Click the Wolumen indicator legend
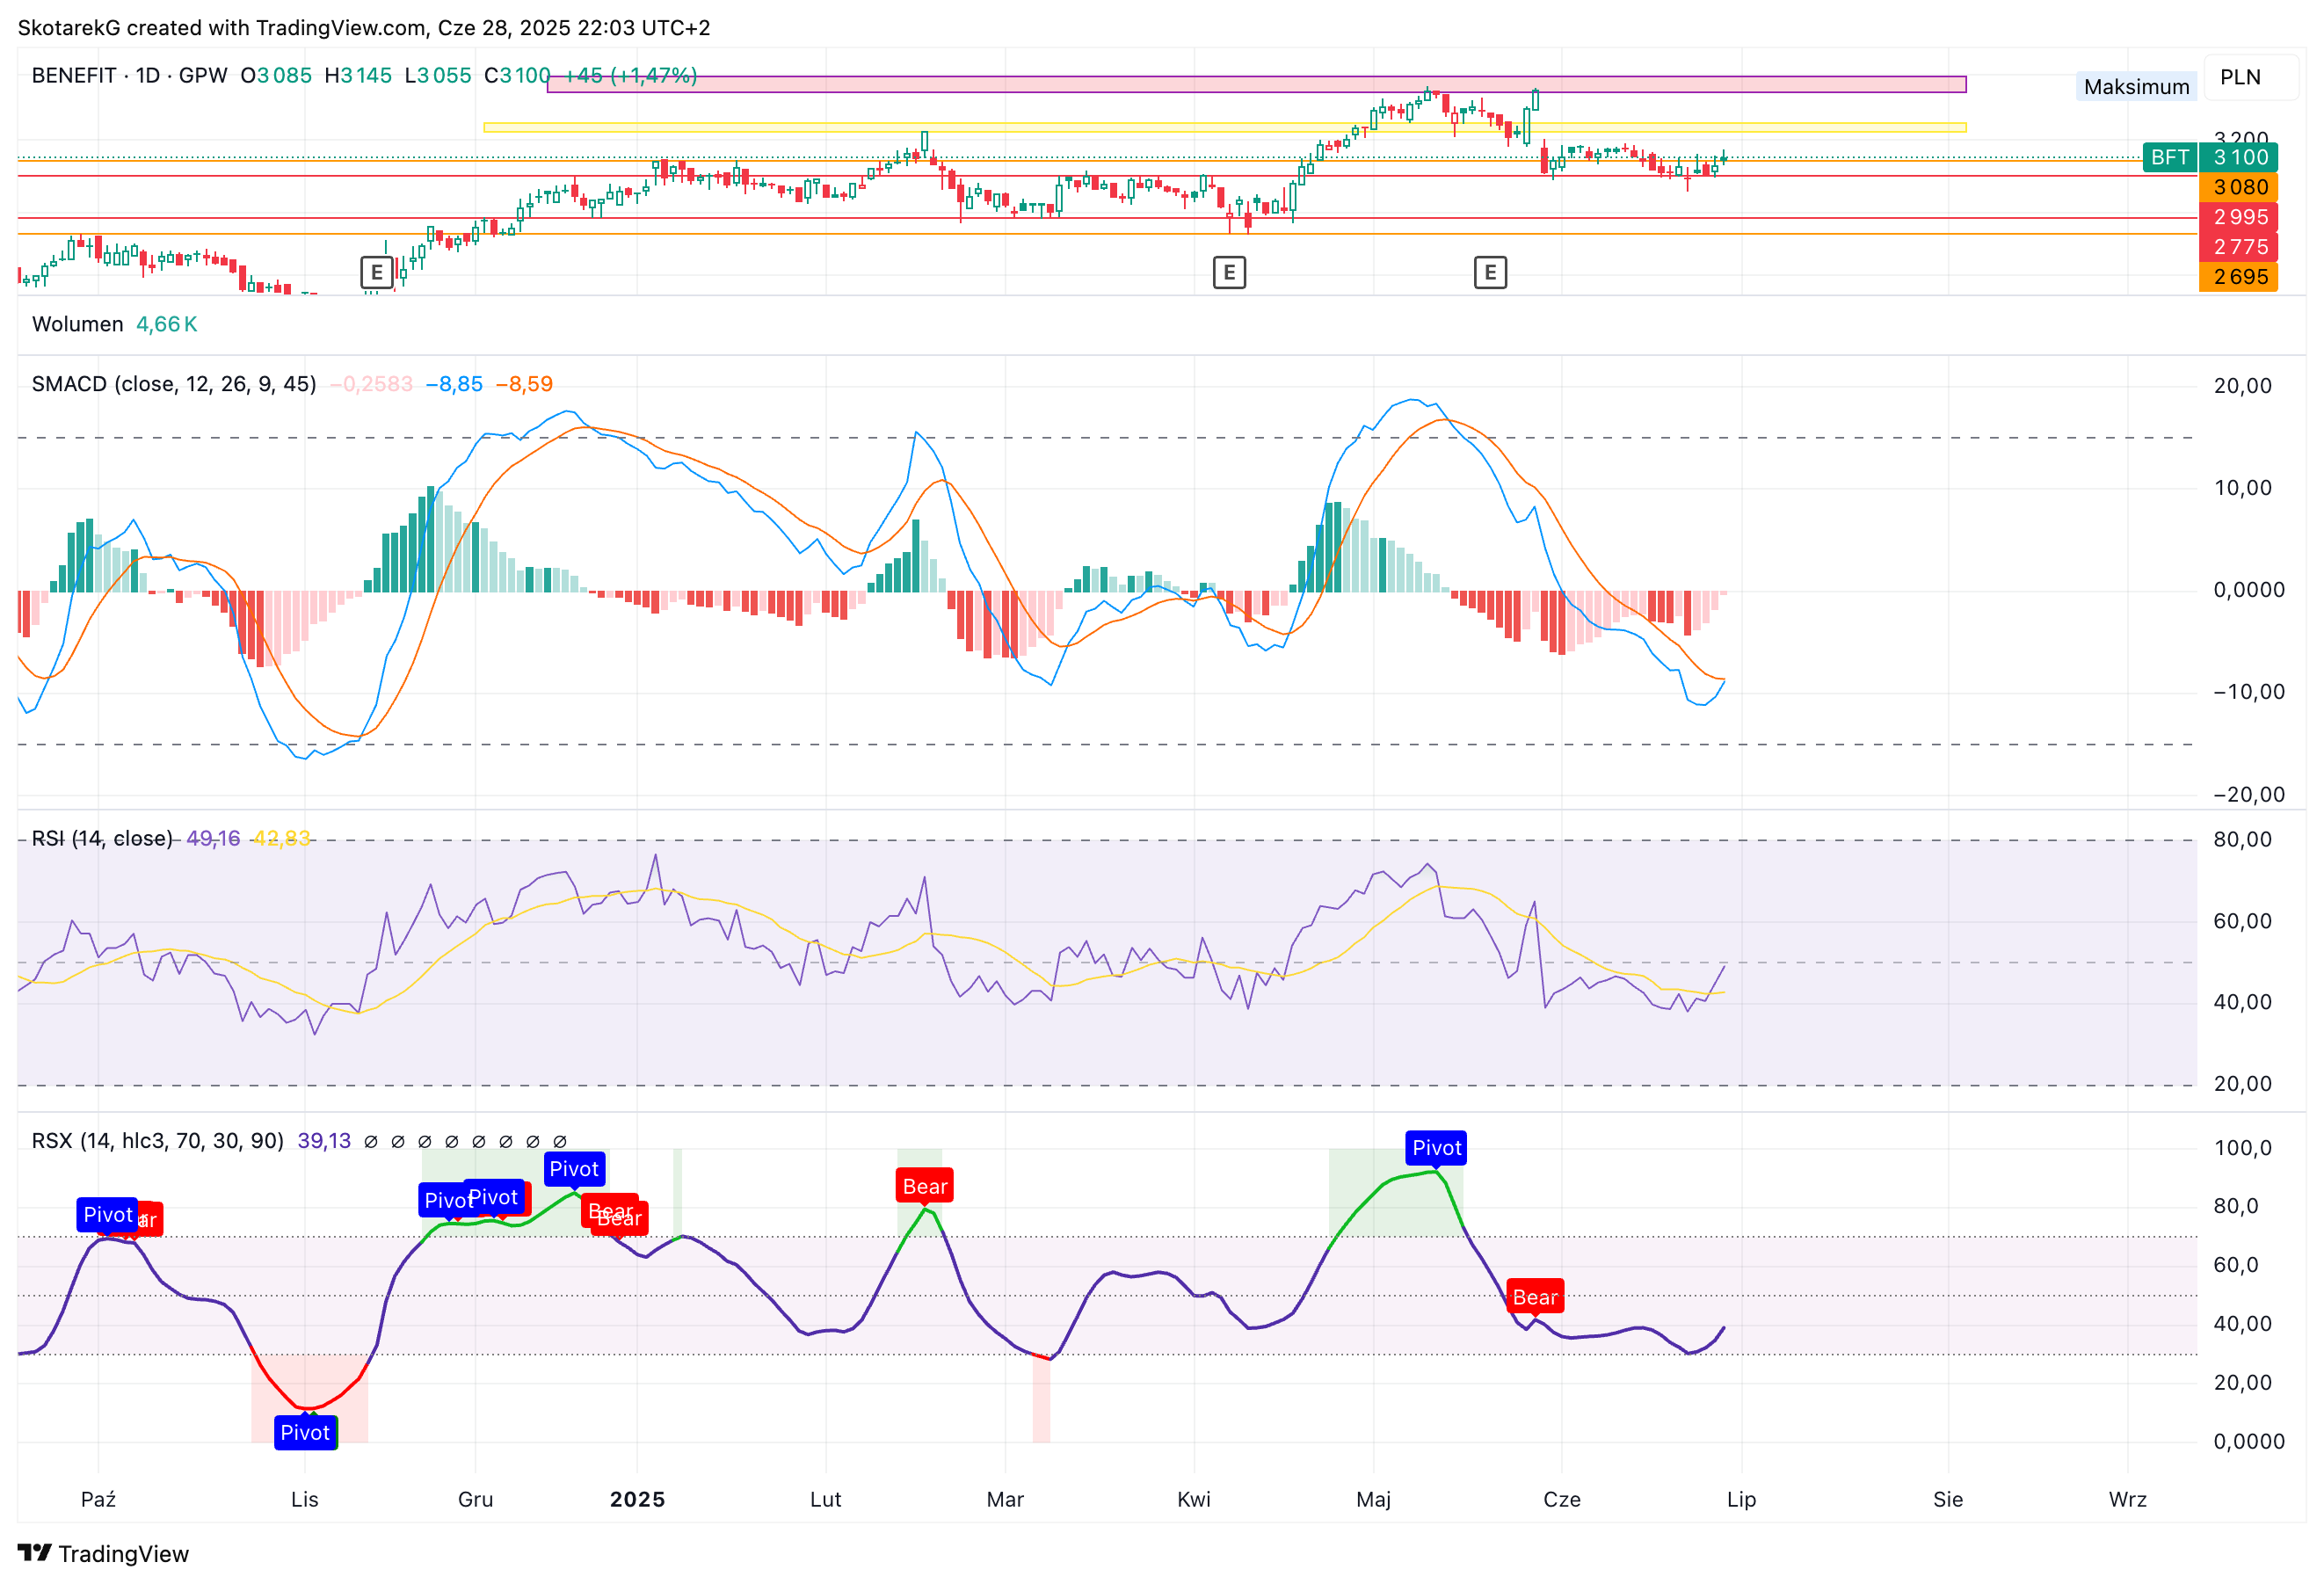Viewport: 2324px width, 1584px height. tap(77, 324)
